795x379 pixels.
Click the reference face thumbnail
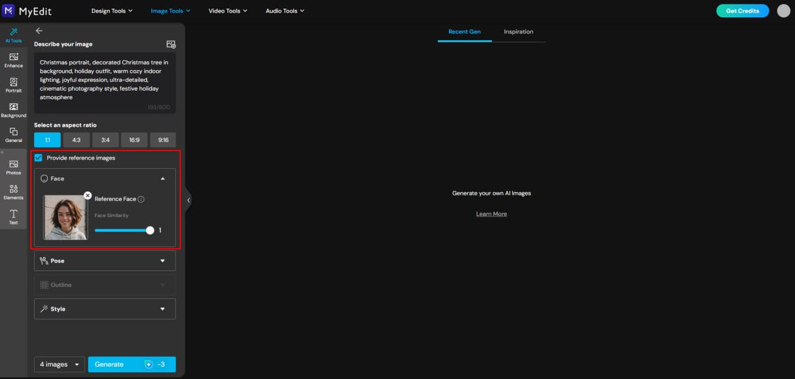(x=65, y=217)
